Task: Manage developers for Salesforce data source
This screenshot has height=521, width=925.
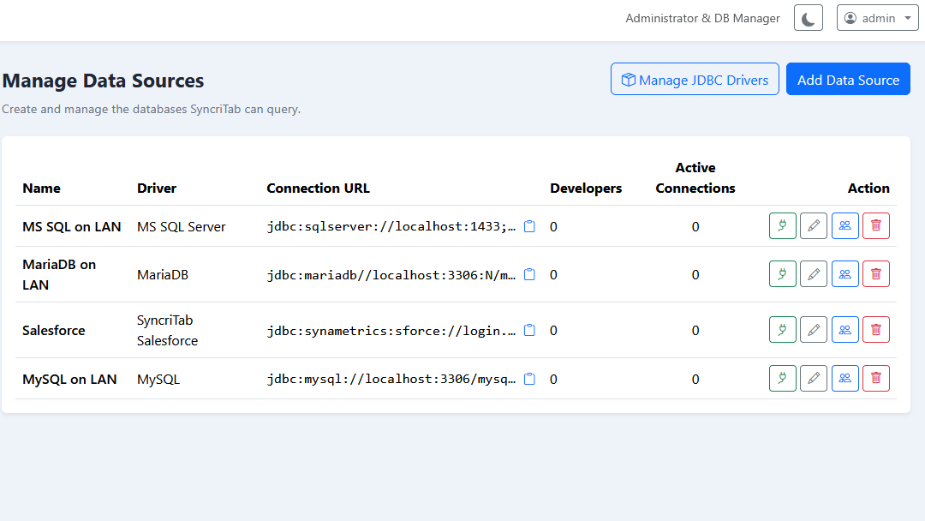Action: point(844,330)
